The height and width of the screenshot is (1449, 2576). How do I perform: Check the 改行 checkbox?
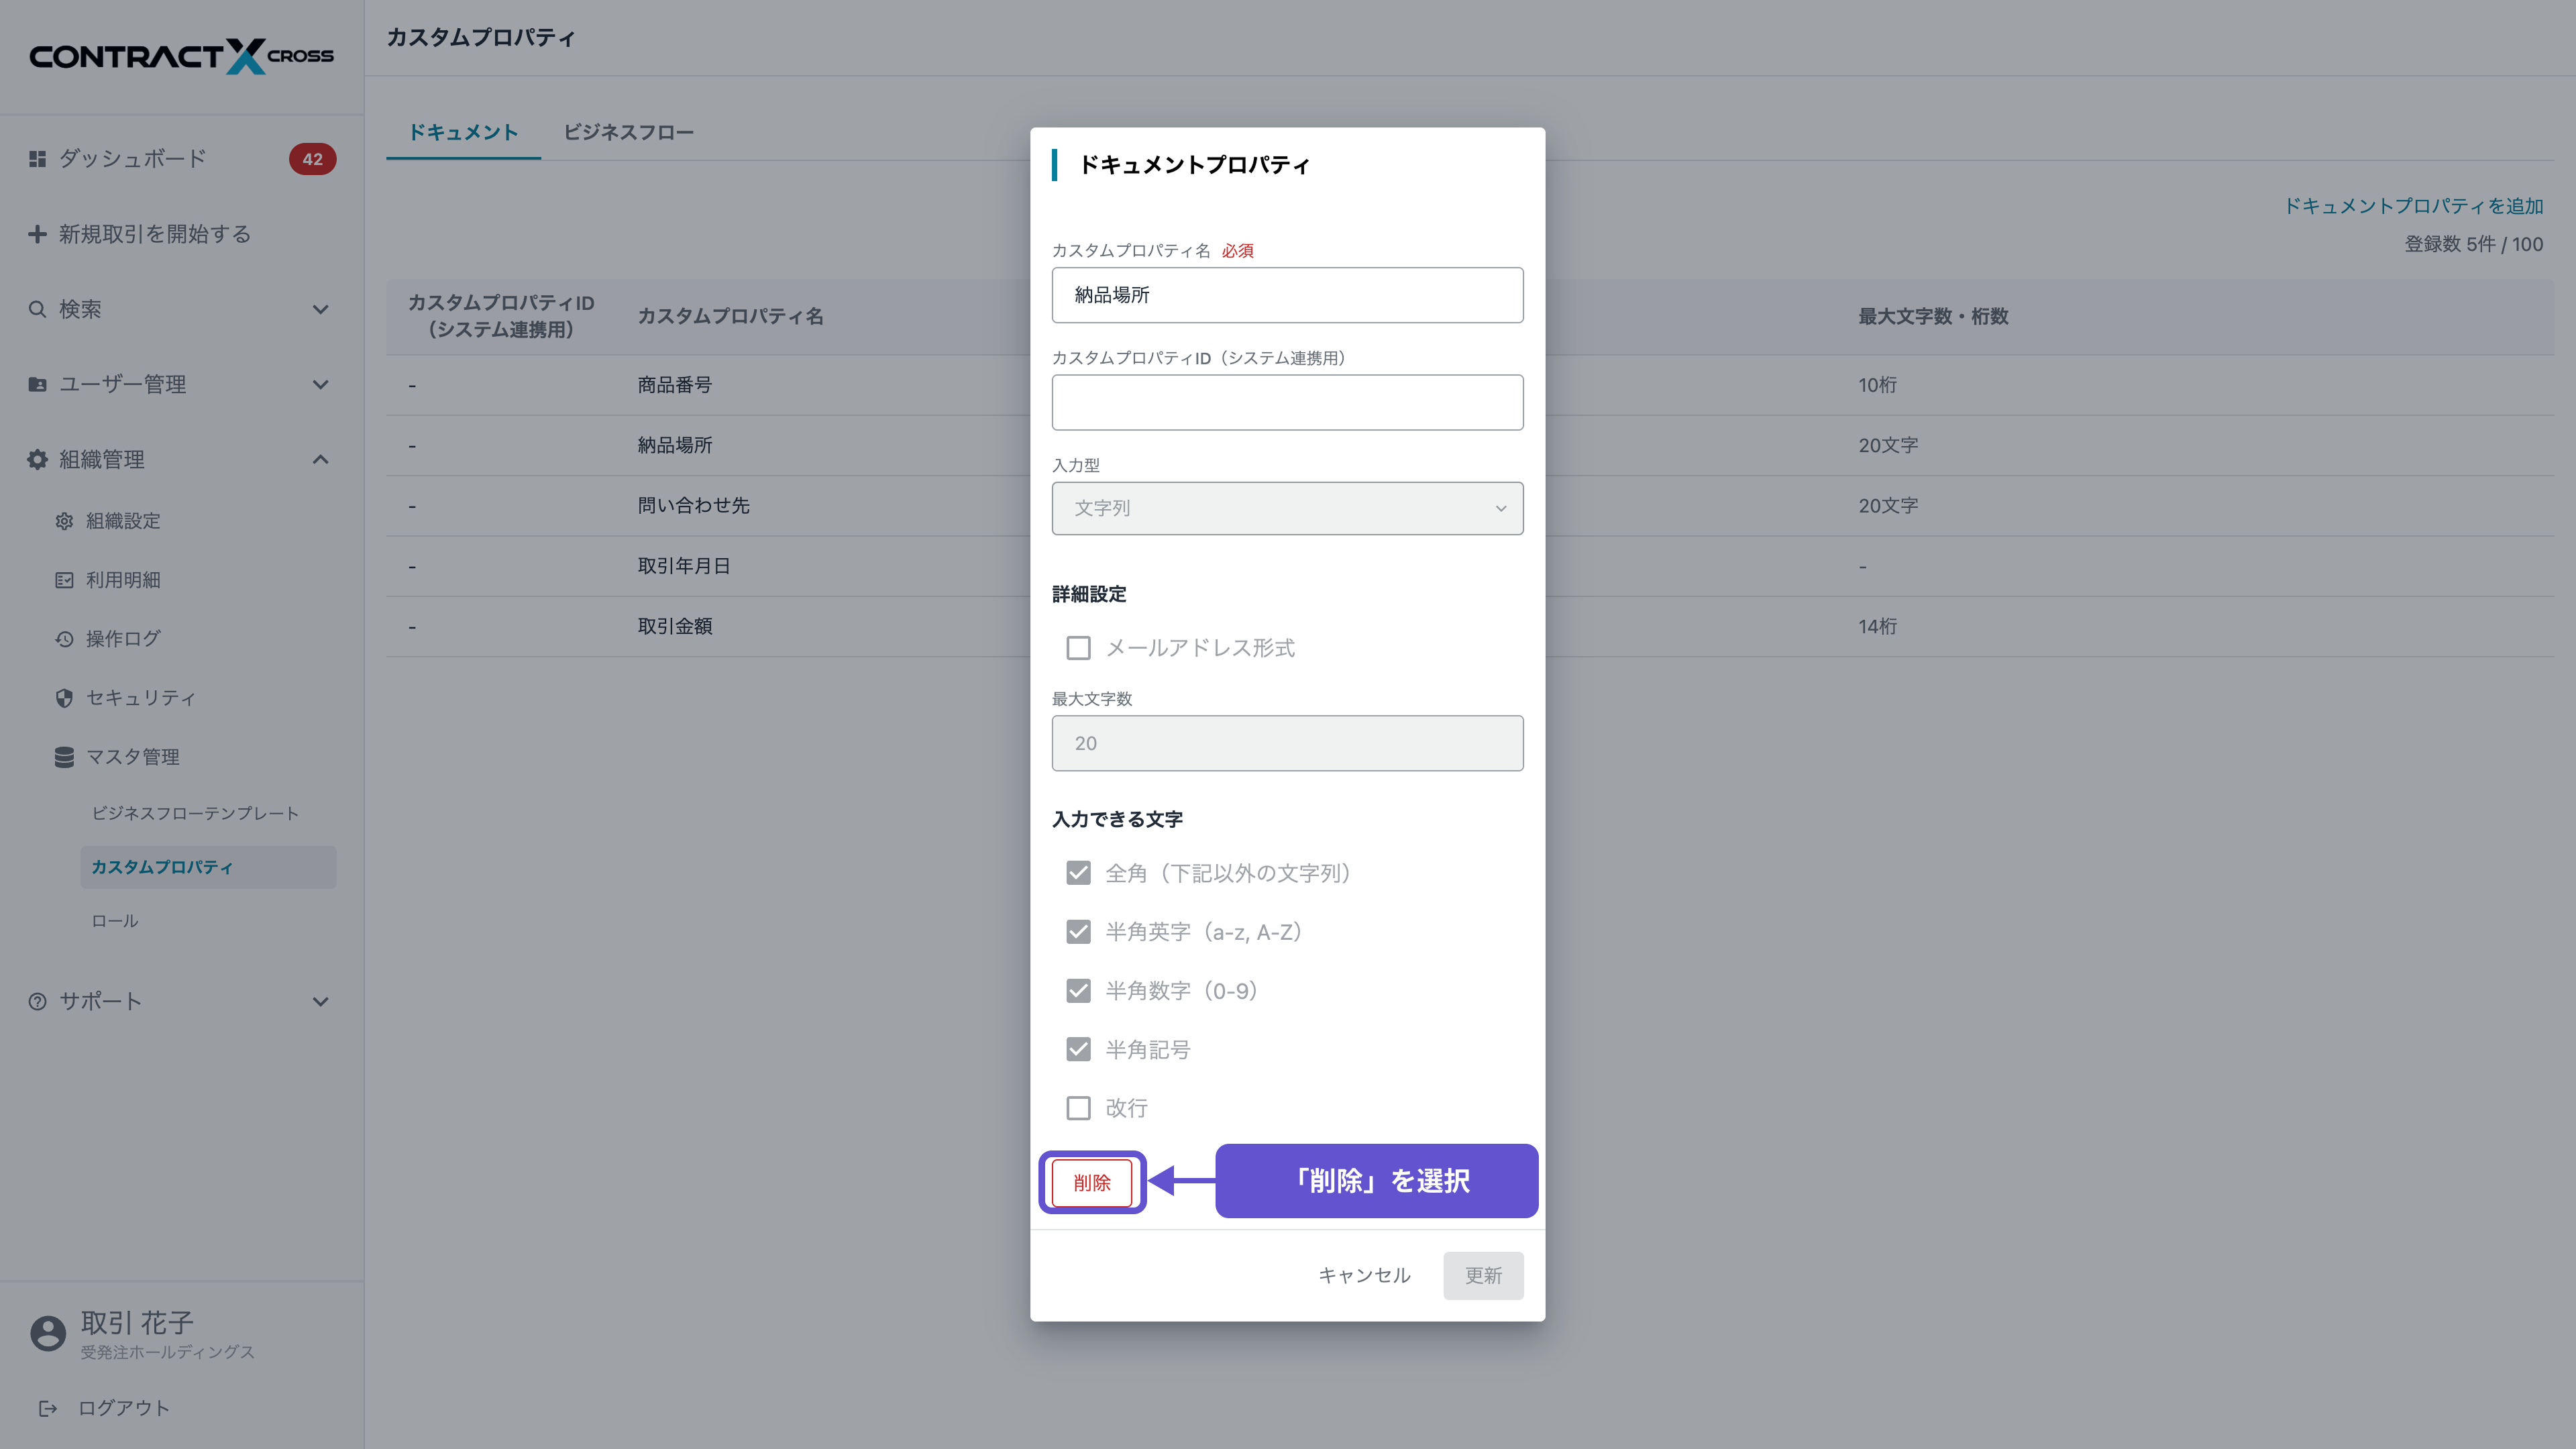(1078, 1108)
